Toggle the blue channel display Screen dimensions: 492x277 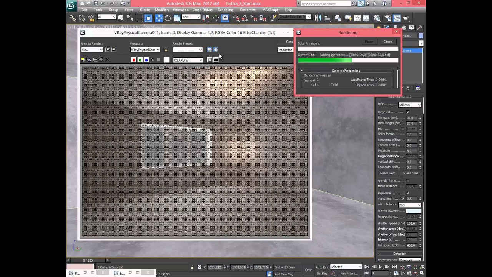coord(146,60)
